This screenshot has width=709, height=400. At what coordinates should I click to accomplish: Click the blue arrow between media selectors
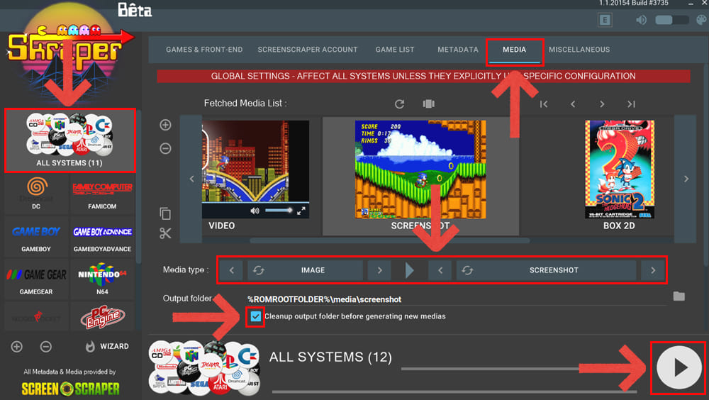410,270
